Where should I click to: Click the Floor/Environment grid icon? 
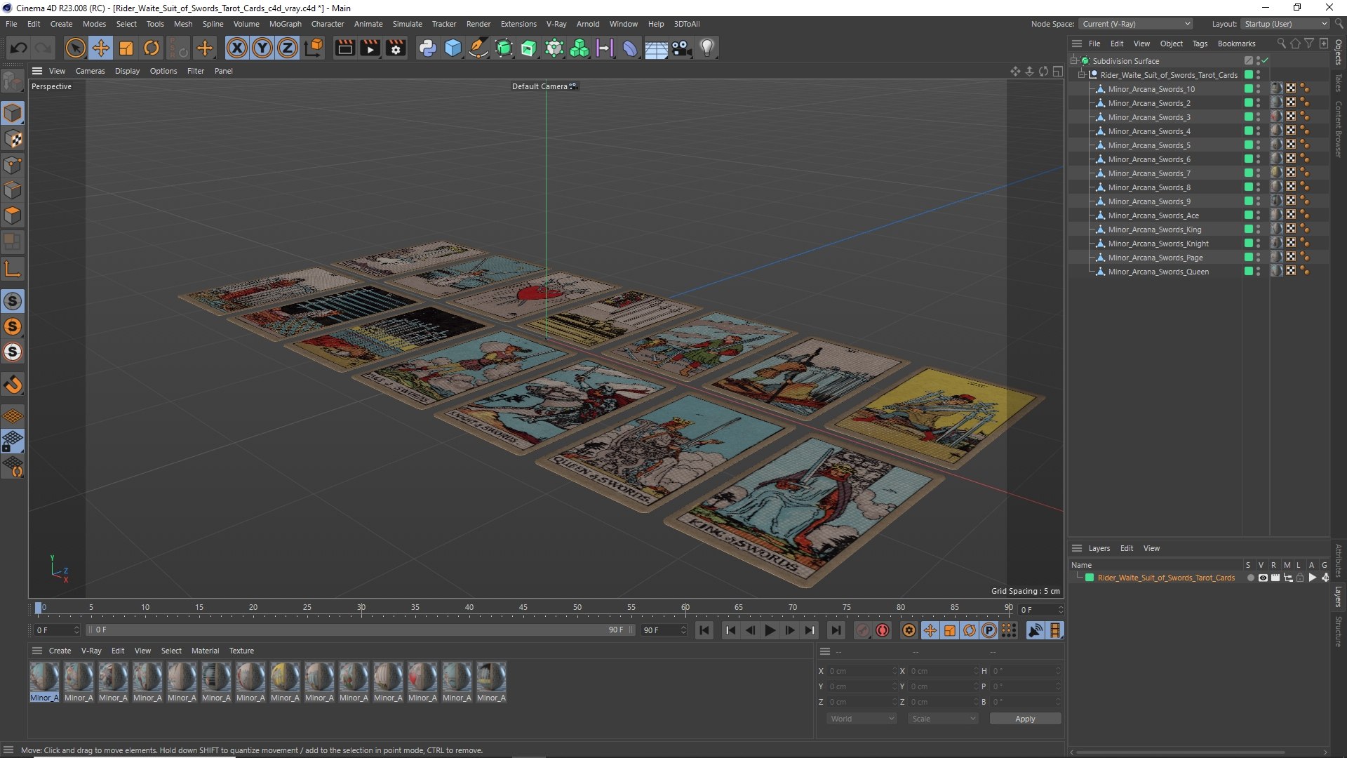click(656, 48)
